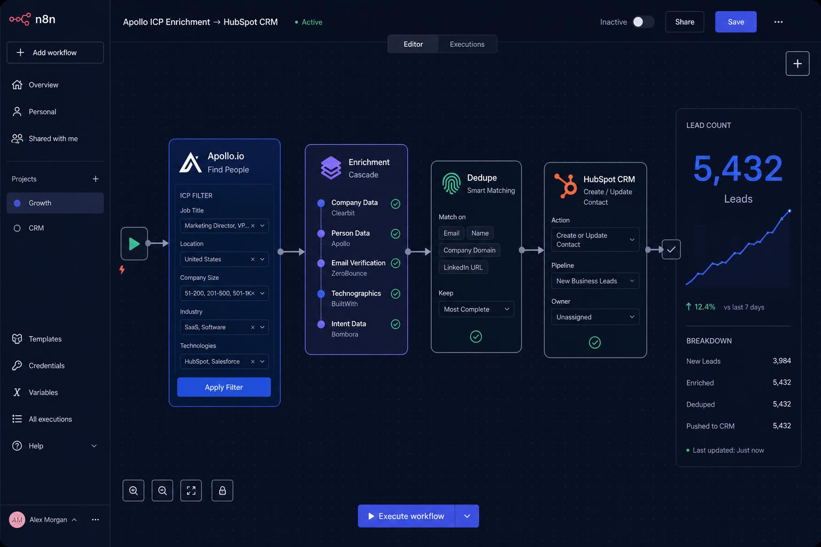Image resolution: width=821 pixels, height=547 pixels.
Task: Click the Shared with me people icon
Action: click(x=17, y=138)
